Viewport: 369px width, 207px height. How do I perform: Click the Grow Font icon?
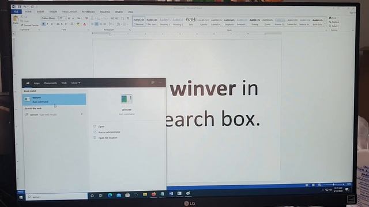(x=69, y=18)
